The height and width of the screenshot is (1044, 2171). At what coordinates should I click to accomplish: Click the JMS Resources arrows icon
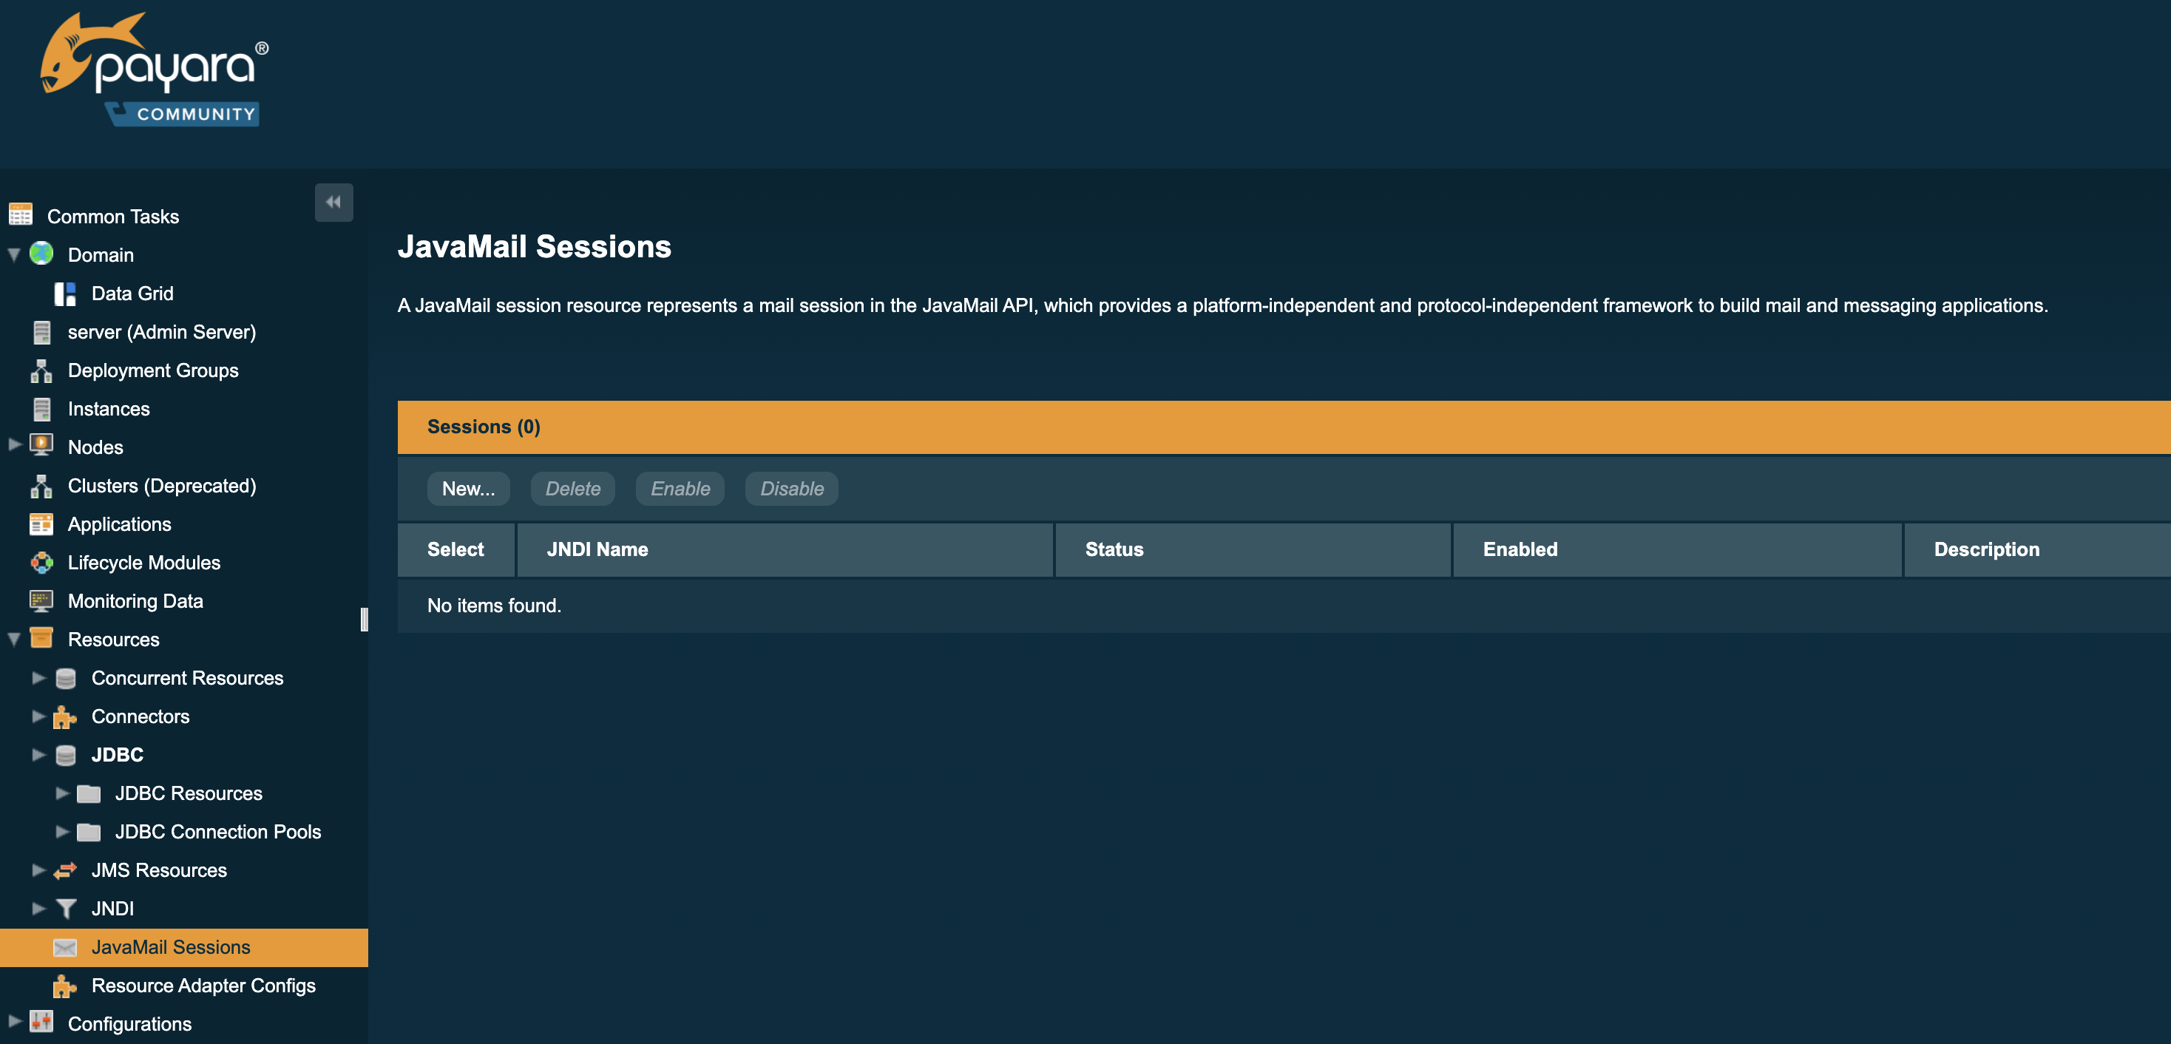point(65,870)
